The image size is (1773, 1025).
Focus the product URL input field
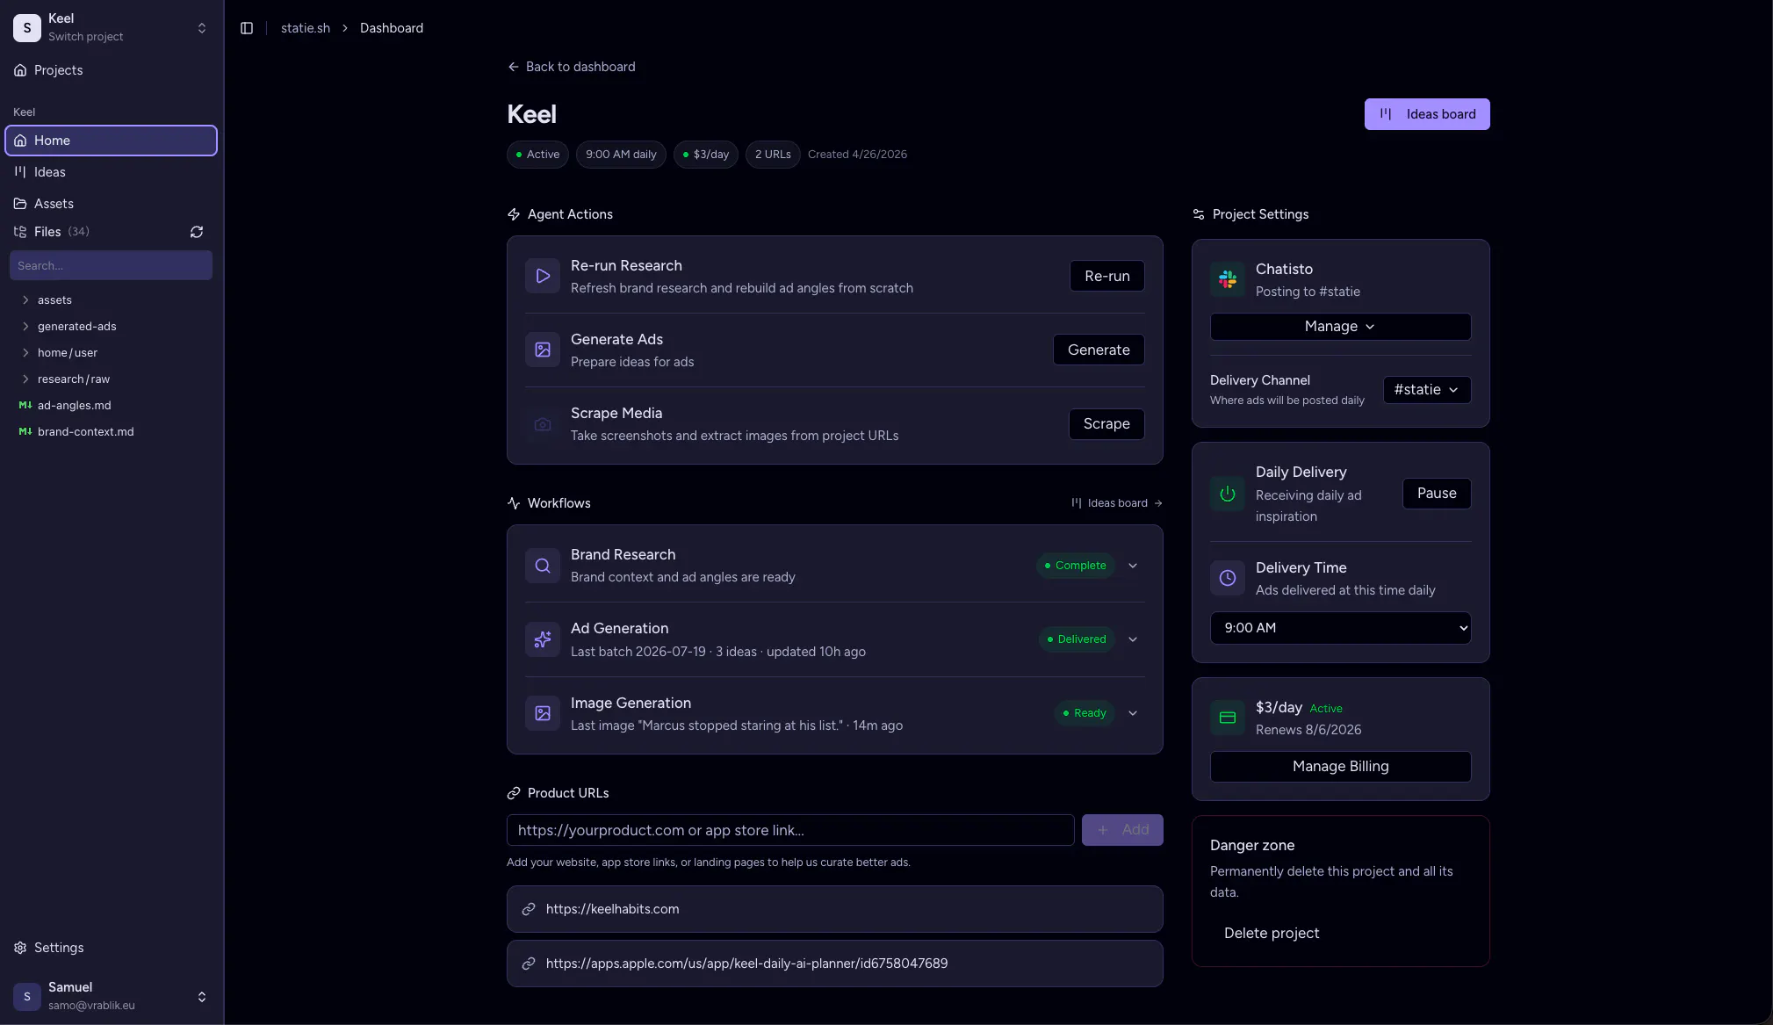pyautogui.click(x=790, y=830)
